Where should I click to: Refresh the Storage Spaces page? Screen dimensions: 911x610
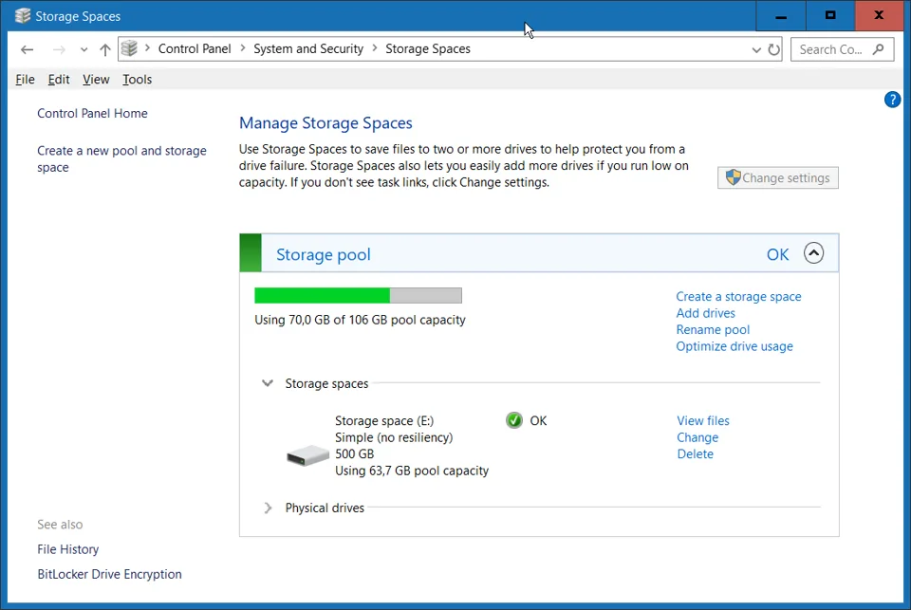pos(774,49)
